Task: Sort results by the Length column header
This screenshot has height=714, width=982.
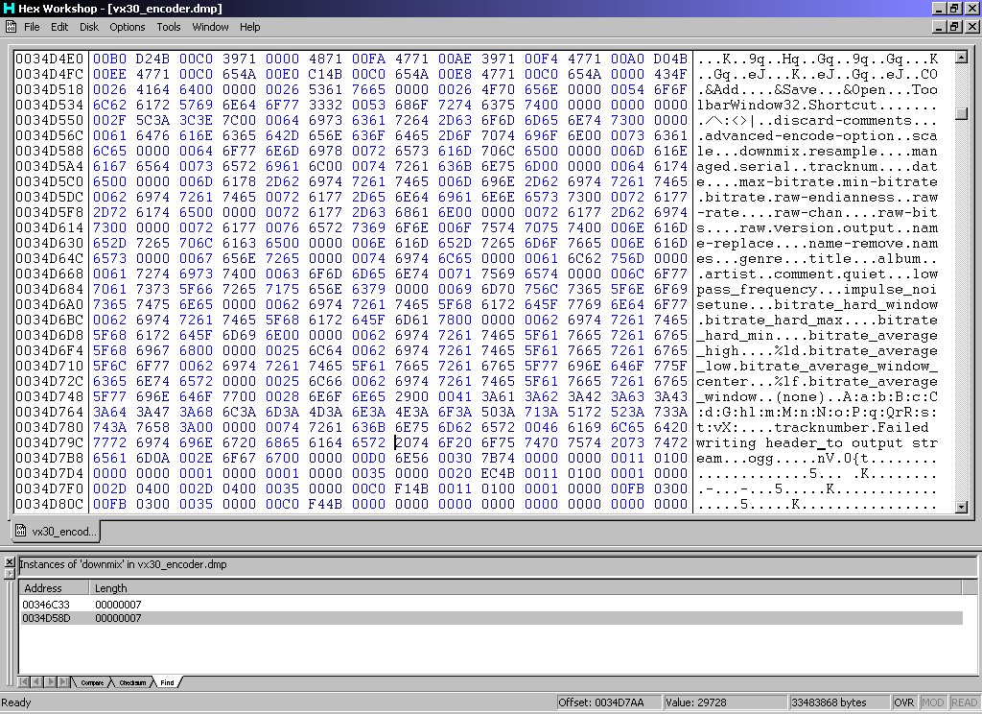Action: [x=526, y=588]
